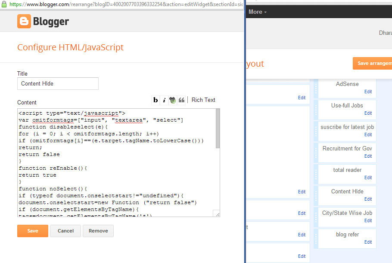392x263 pixels.
Task: Click the Use-full Jobs gadget drag handle
Action: 316,110
